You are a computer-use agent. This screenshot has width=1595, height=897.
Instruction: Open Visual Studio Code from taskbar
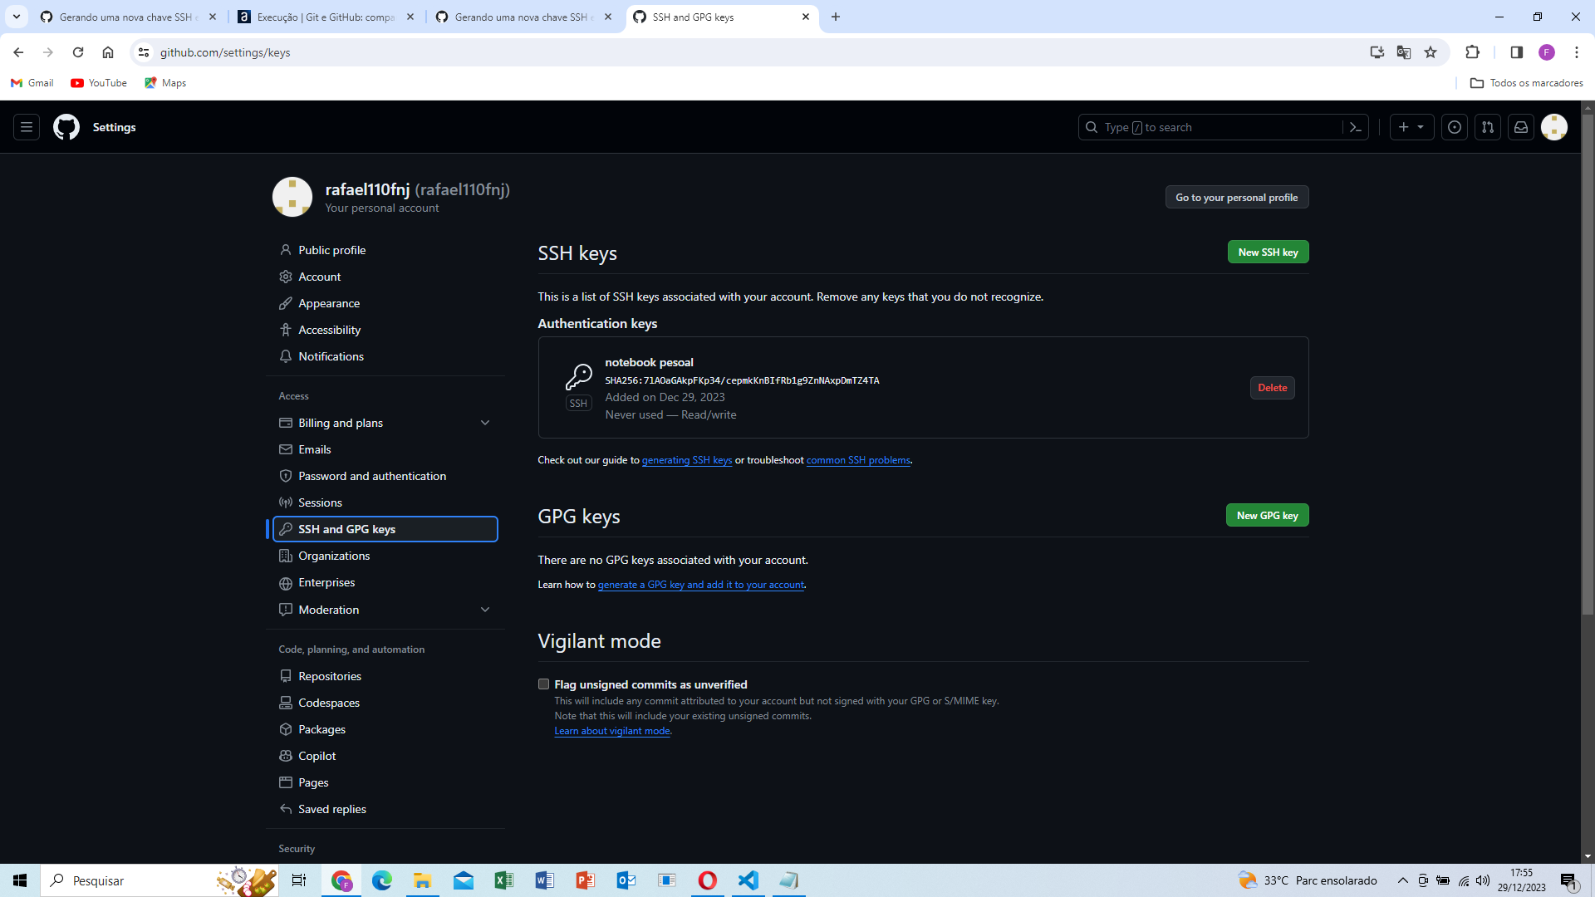[748, 880]
